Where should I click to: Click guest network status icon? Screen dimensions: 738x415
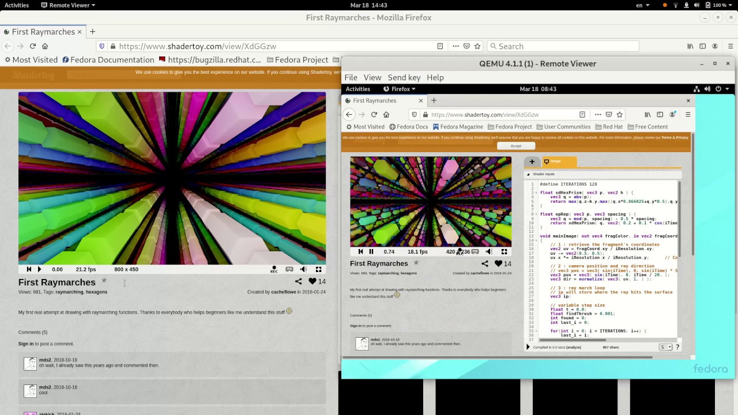(697, 89)
